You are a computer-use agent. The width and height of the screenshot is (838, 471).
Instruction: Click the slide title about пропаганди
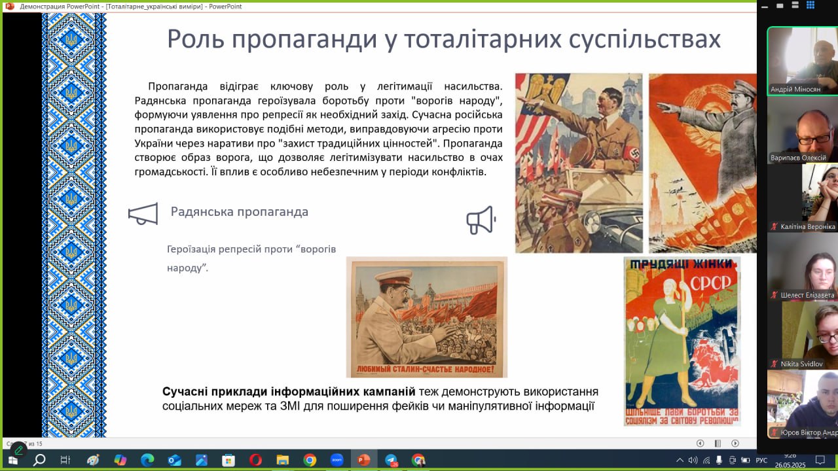(x=443, y=39)
